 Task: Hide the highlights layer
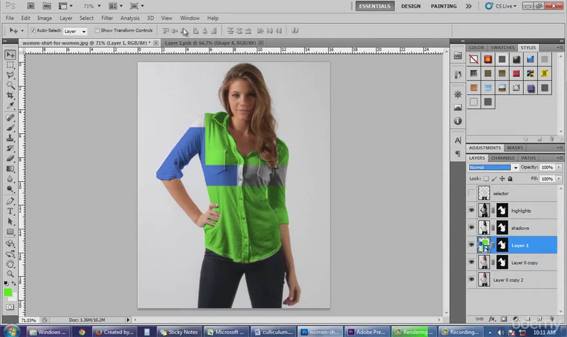point(472,210)
